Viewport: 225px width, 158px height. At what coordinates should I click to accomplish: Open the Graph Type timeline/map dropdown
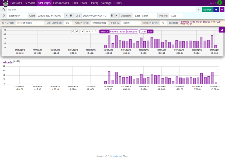tap(100, 23)
